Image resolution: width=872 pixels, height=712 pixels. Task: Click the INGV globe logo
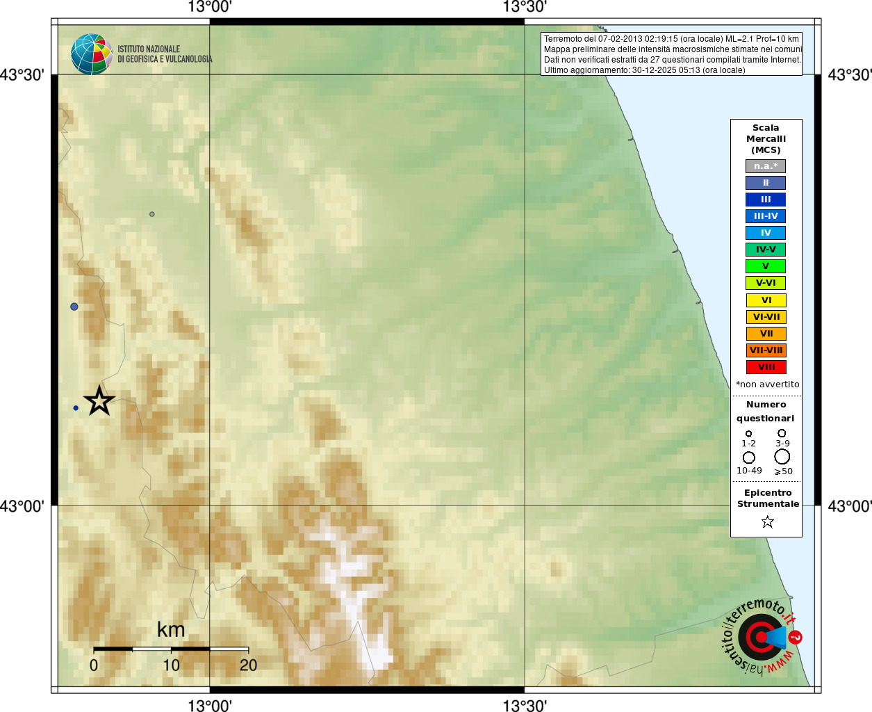coord(91,54)
